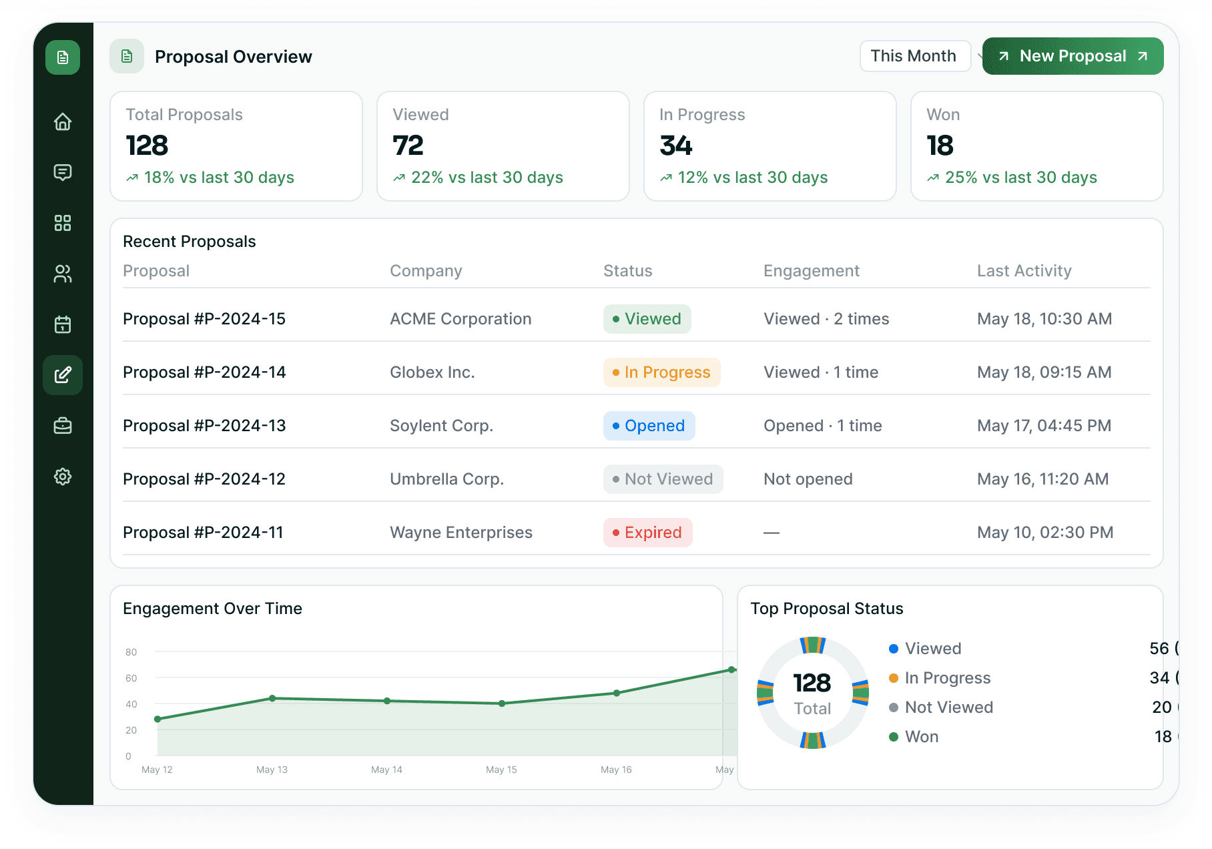Open the Dashboard grid icon in sidebar

coord(63,223)
